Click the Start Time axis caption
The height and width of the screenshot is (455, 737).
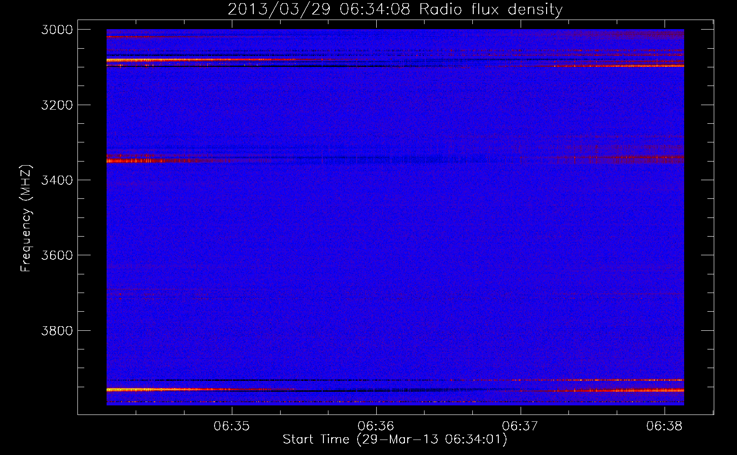(395, 440)
